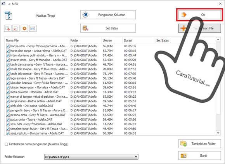Sort list by Nama File column
This screenshot has width=225, height=164.
click(37, 40)
